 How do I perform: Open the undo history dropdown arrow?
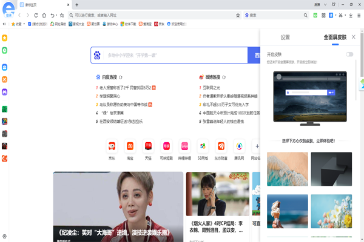coord(56,15)
